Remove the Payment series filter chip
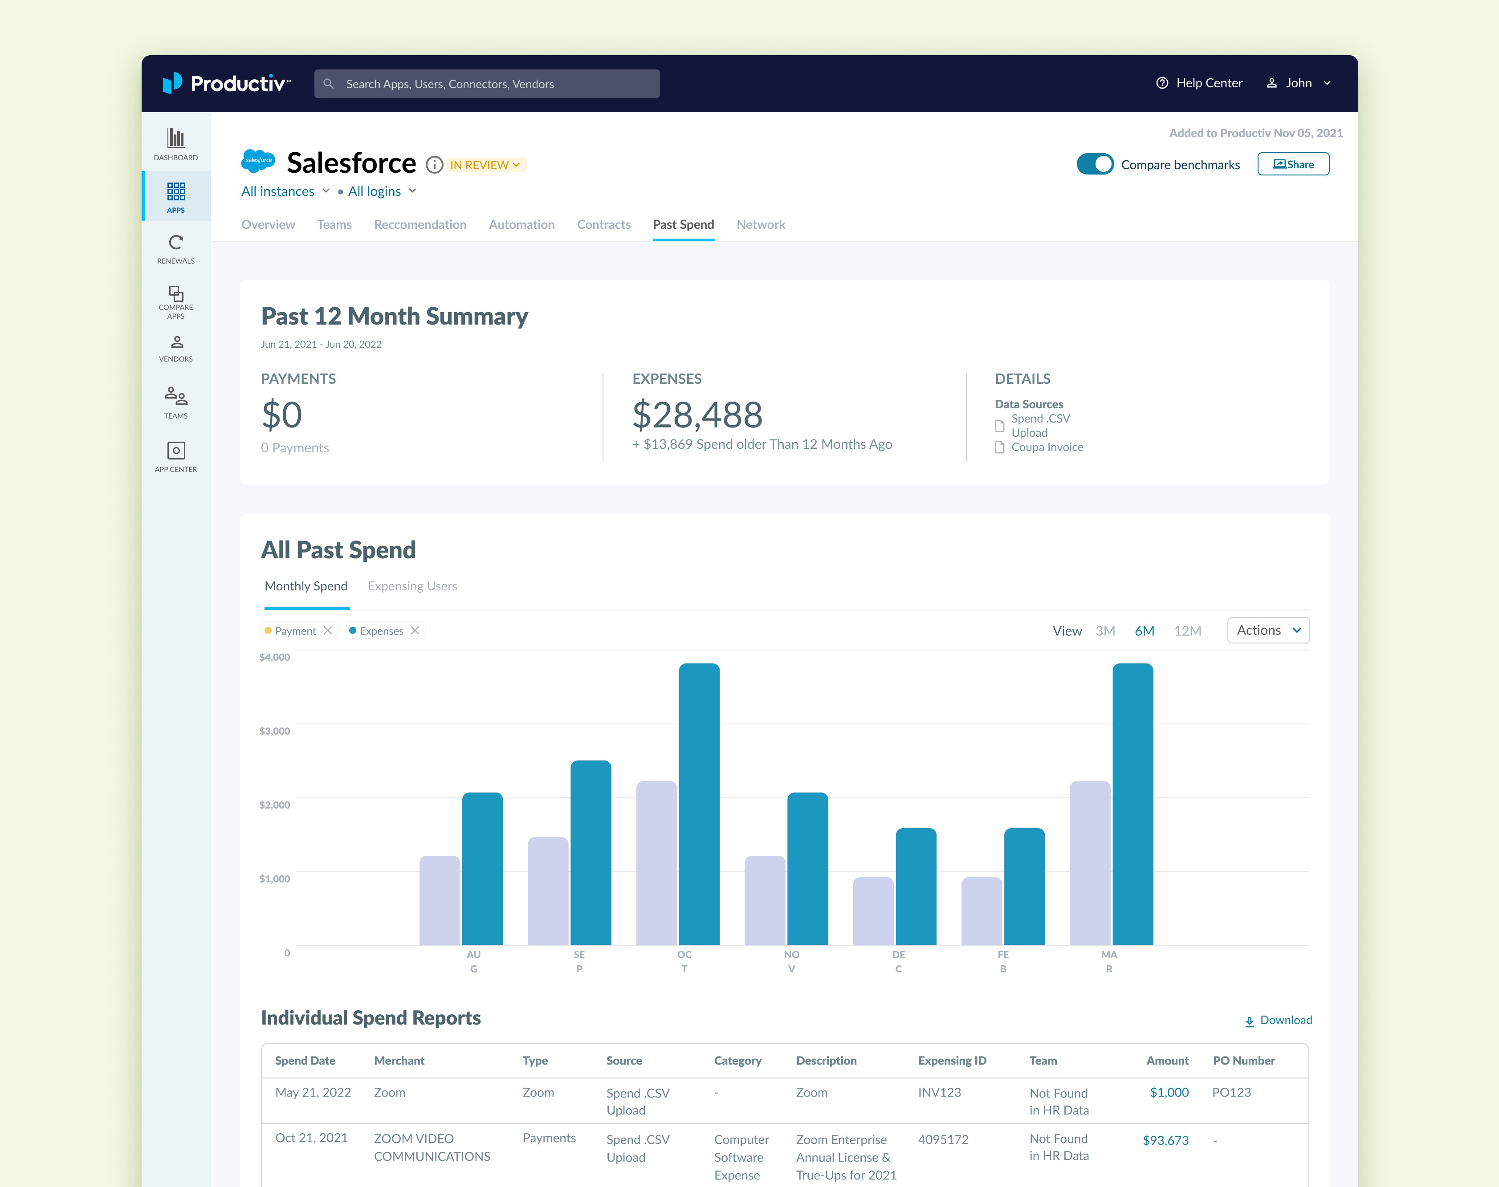The image size is (1499, 1187). pos(328,630)
